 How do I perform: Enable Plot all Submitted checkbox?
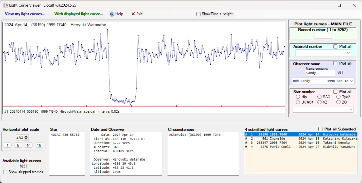point(320,129)
